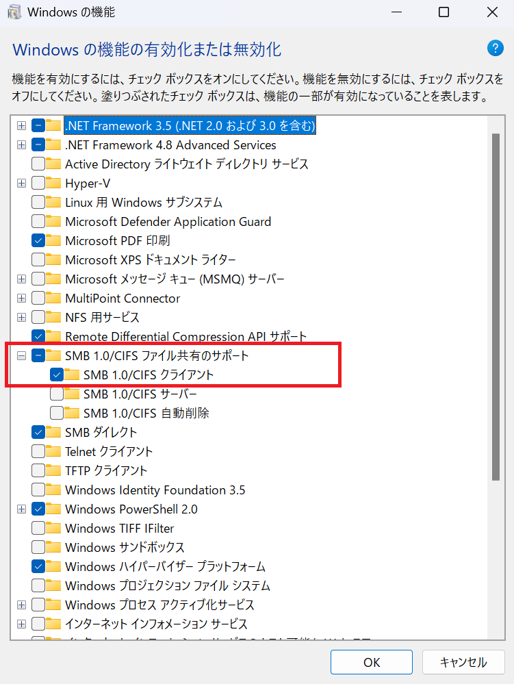Viewport: 514px width, 684px height.
Task: Toggle SMB 1.0/CIFS ファイル共有のサポート parent checkbox
Action: coord(38,355)
